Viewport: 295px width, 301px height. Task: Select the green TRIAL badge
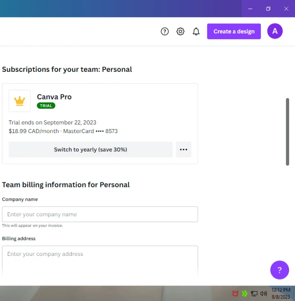click(46, 106)
